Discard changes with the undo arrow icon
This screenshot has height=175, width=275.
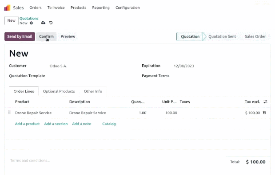pyautogui.click(x=51, y=23)
